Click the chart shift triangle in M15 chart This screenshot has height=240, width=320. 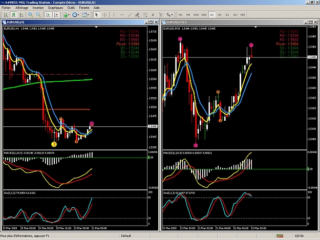pyautogui.click(x=255, y=27)
